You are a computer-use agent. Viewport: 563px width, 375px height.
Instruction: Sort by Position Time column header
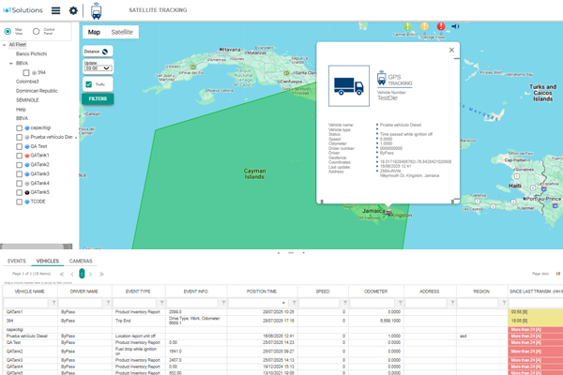[262, 292]
